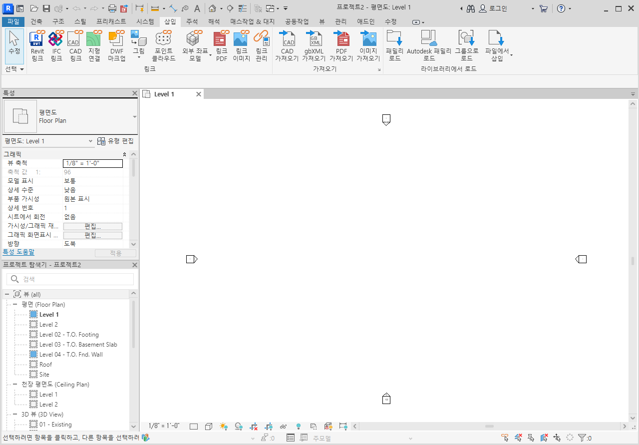The width and height of the screenshot is (639, 445).
Task: Click 편집... next to 가시성/그래픽
Action: pos(93,226)
